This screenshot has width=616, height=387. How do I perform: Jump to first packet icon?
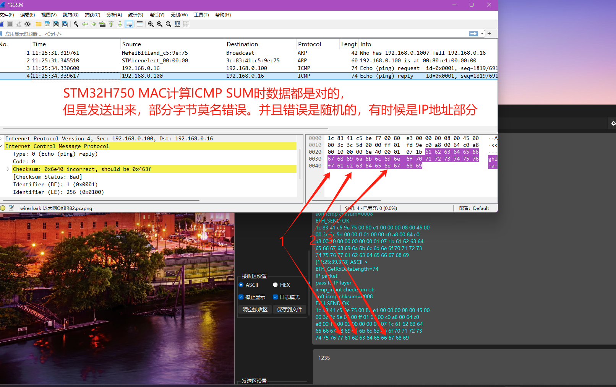click(x=111, y=24)
